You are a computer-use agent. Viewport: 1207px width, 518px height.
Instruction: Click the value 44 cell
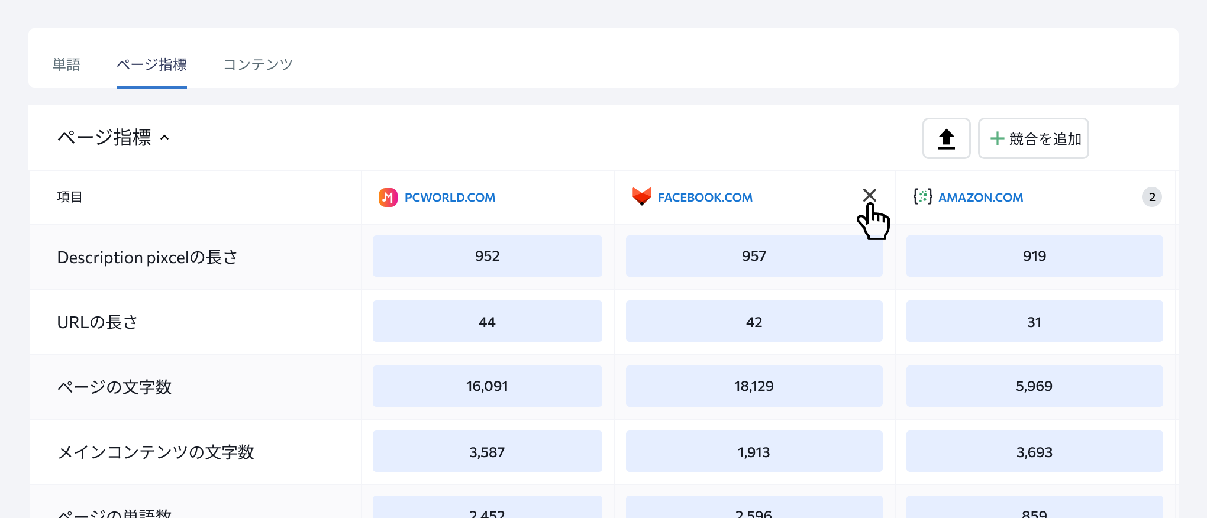(488, 321)
